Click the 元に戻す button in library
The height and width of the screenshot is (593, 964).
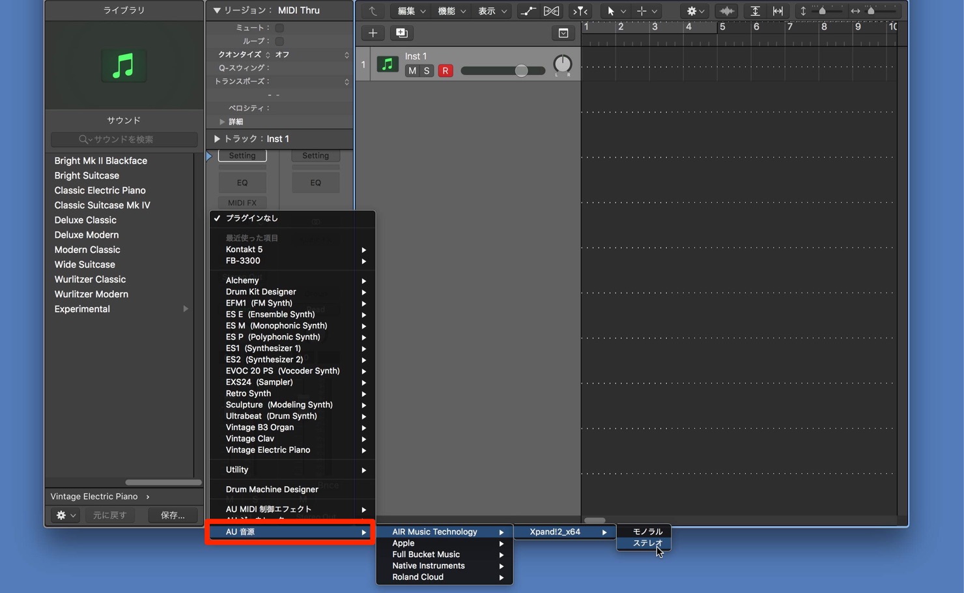tap(109, 515)
